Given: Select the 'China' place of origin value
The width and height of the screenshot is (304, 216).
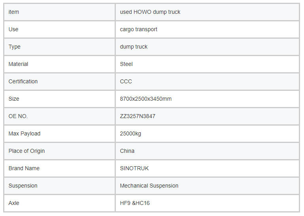Looking at the screenshot, I should (127, 151).
